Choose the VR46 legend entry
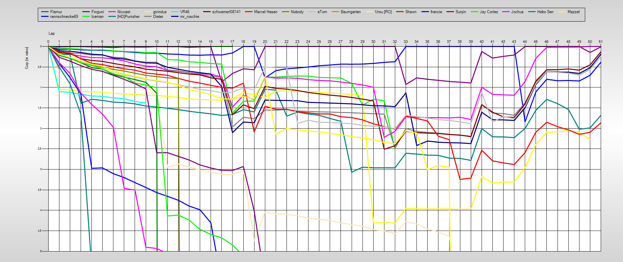 click(x=185, y=12)
